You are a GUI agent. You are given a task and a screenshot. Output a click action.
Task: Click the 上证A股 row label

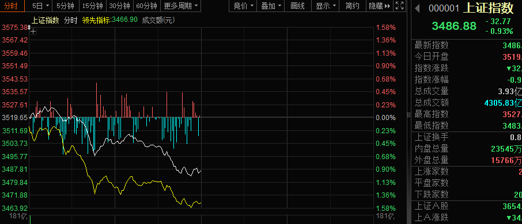pyautogui.click(x=432, y=206)
